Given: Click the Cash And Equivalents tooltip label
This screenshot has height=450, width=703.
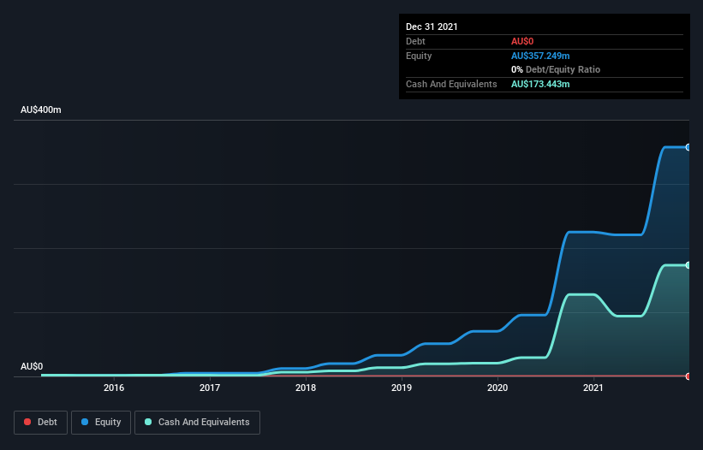Looking at the screenshot, I should [451, 84].
